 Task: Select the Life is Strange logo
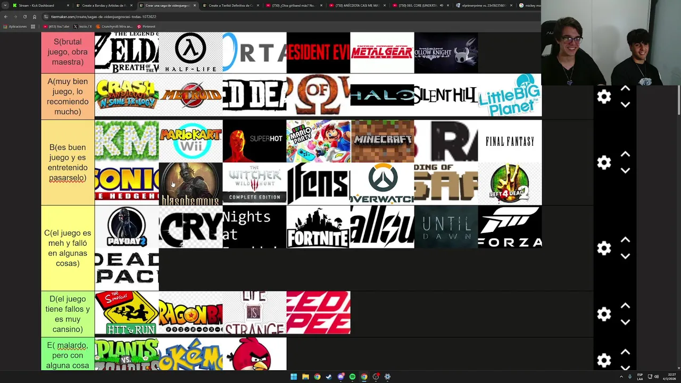point(254,313)
